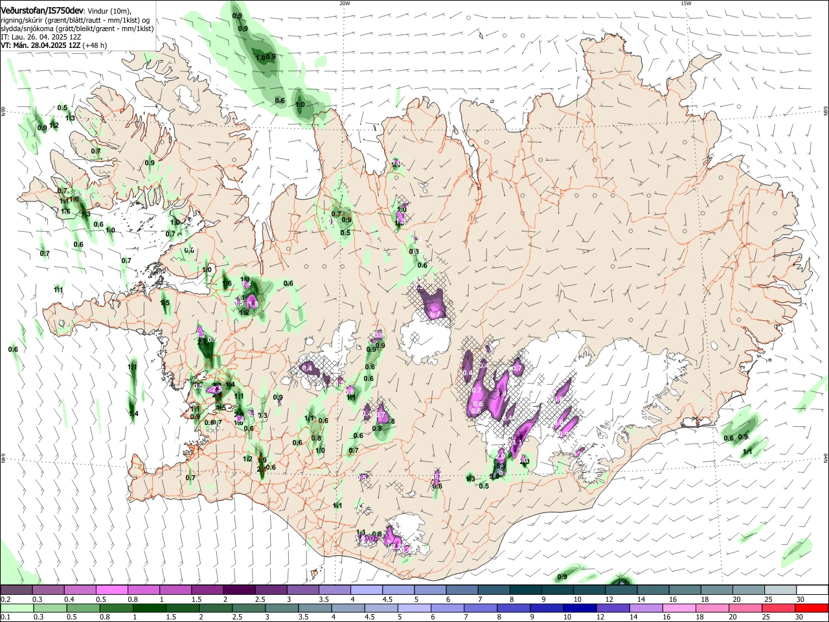Pick the light lavender snow swatch at 4
829x622 pixels.
click(365, 590)
